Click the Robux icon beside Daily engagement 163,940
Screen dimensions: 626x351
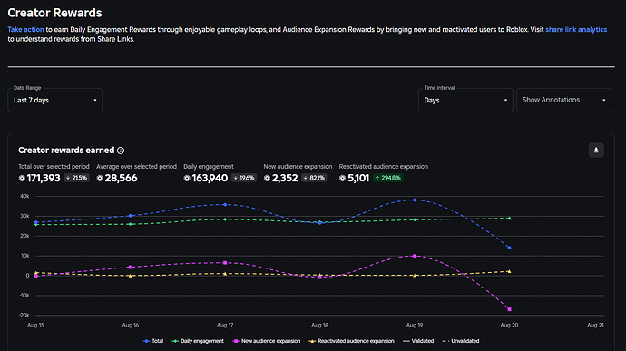pyautogui.click(x=187, y=178)
